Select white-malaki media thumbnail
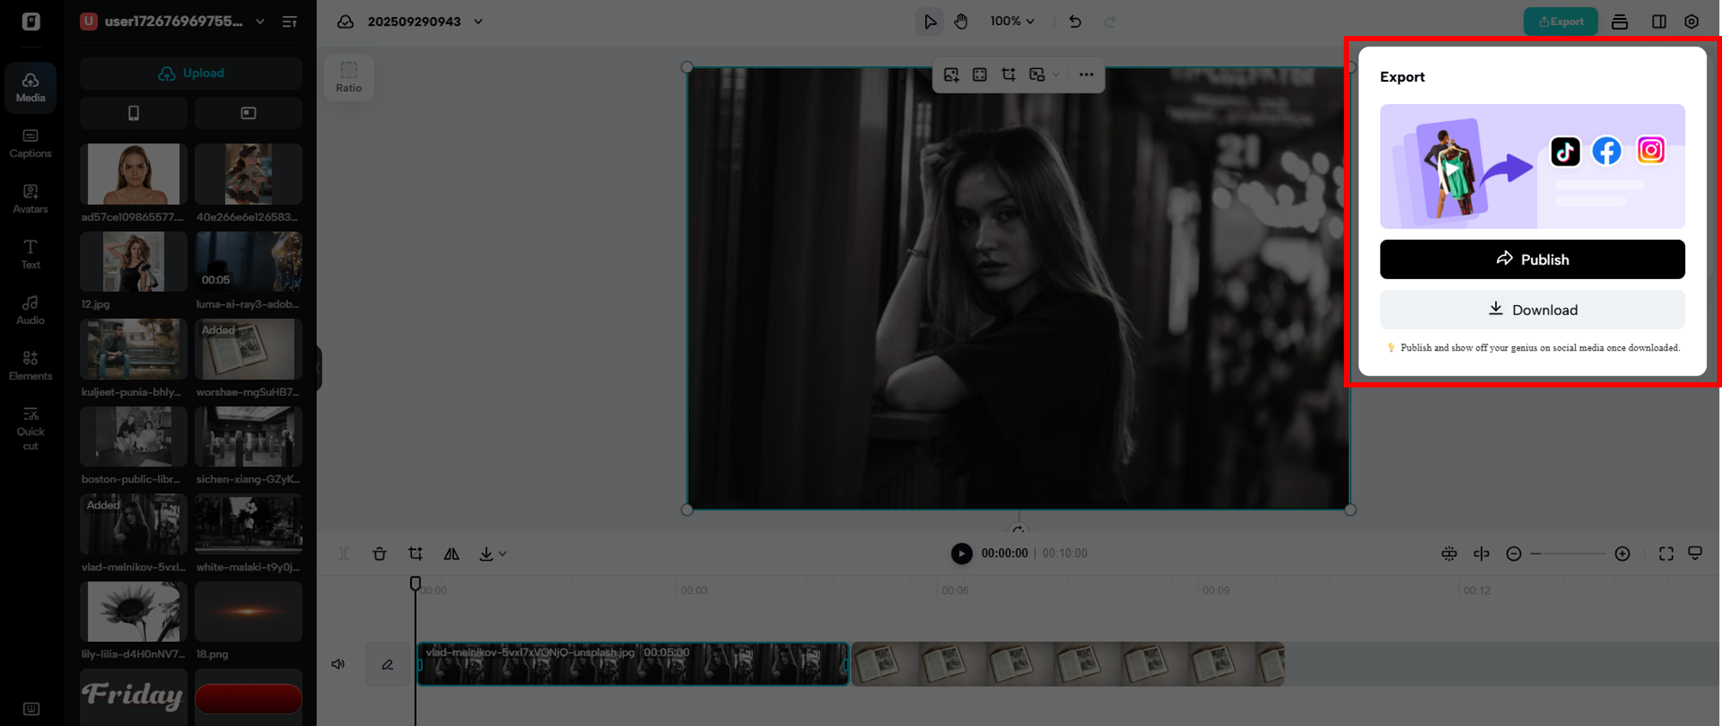Image resolution: width=1722 pixels, height=726 pixels. click(248, 524)
